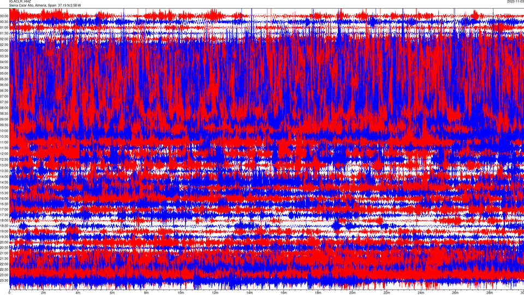
Task: Select the 23:30 trace label
Action: (4, 281)
